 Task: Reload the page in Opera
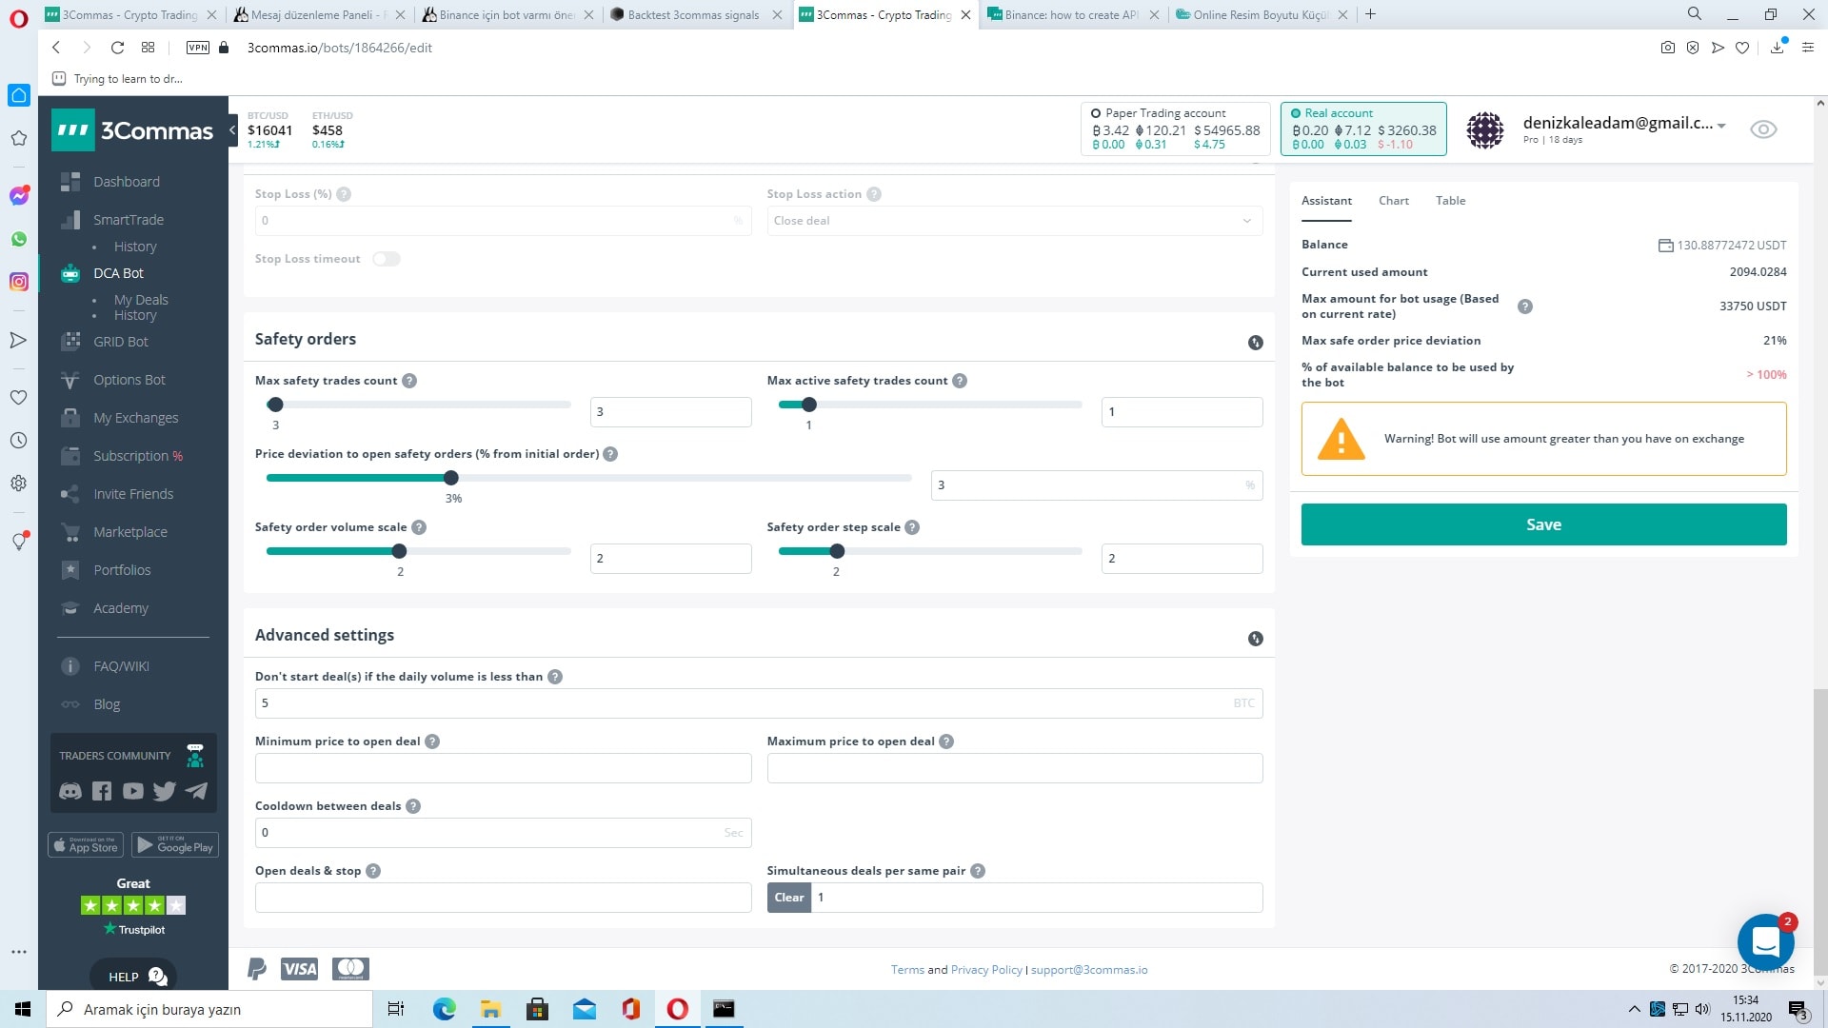click(x=117, y=48)
